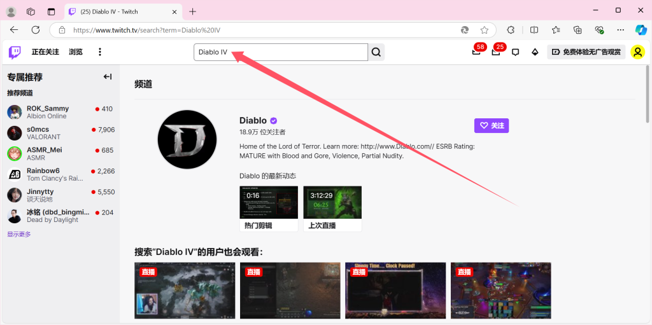Screen dimensions: 652x325
Task: Click the Twitch logo home icon
Action: coord(15,52)
